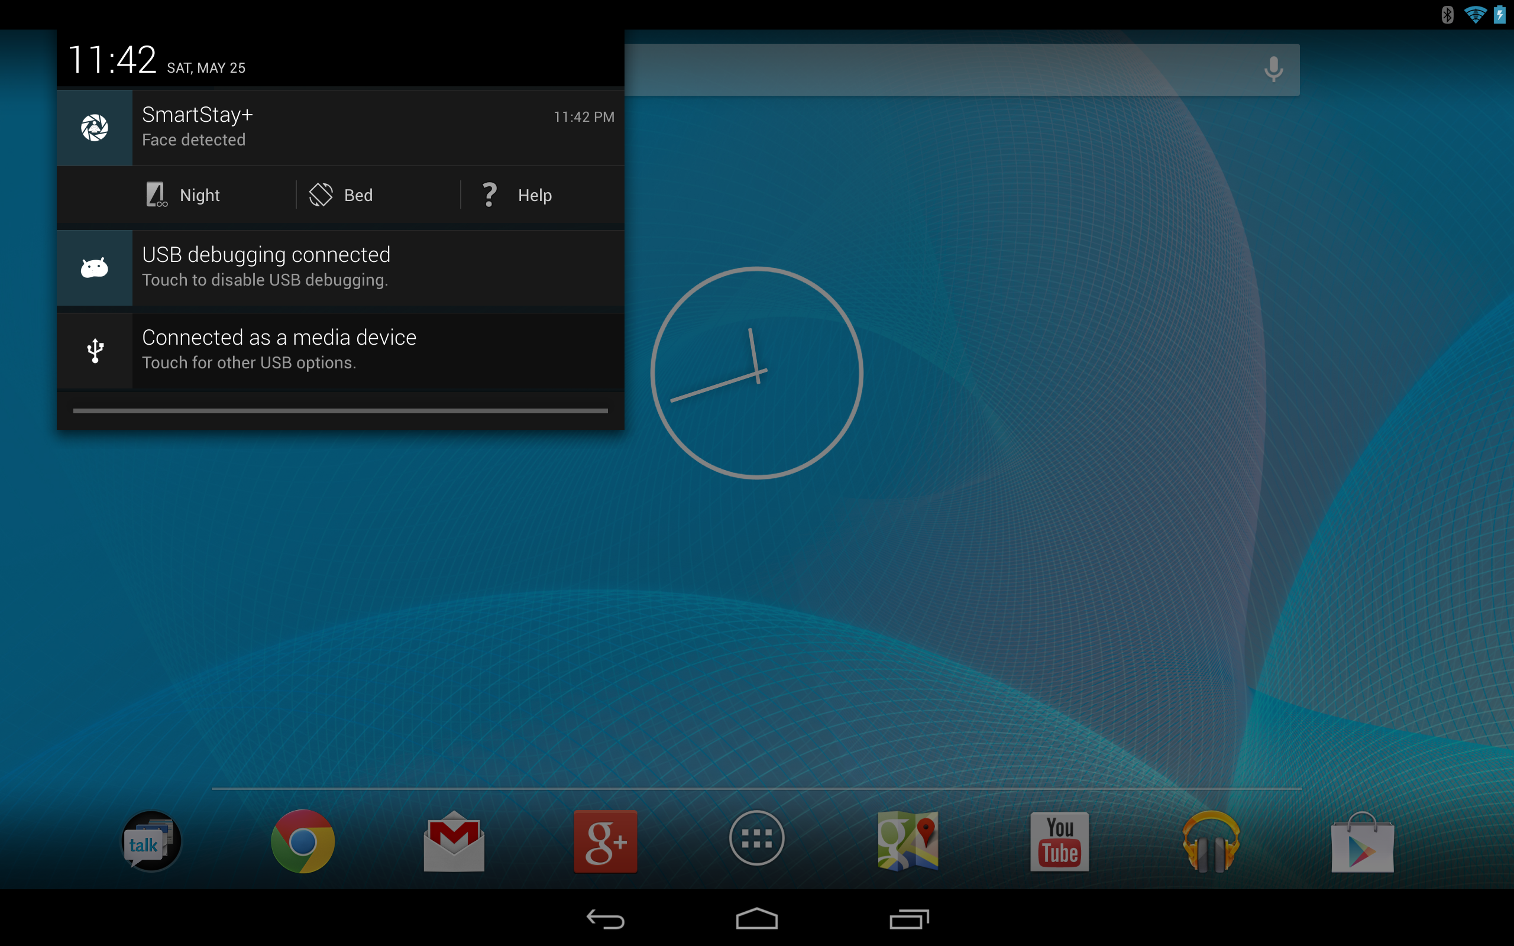Launch Google Maps from dock
This screenshot has width=1514, height=946.
coord(908,841)
